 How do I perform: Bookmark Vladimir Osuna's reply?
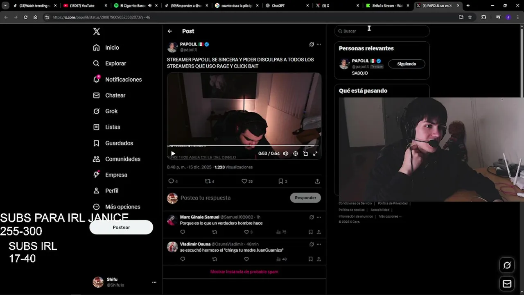click(x=310, y=259)
